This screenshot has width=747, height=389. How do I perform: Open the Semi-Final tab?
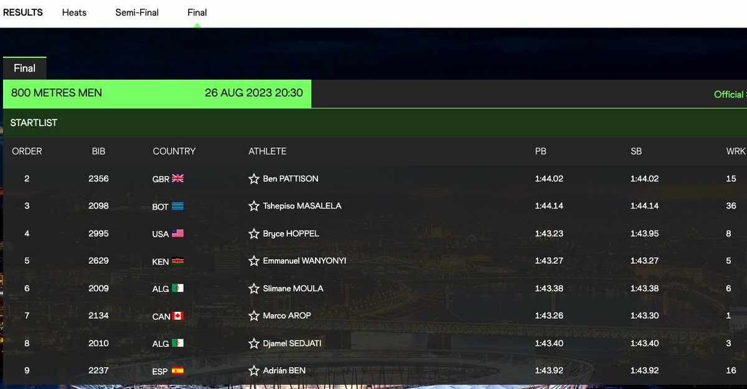pyautogui.click(x=137, y=12)
